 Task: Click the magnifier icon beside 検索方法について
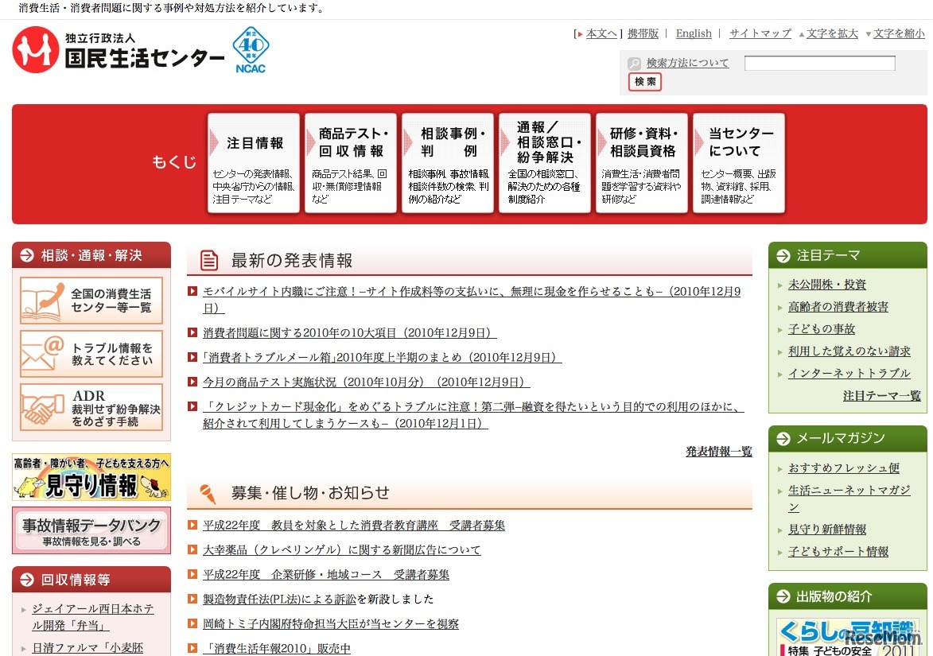coord(634,63)
